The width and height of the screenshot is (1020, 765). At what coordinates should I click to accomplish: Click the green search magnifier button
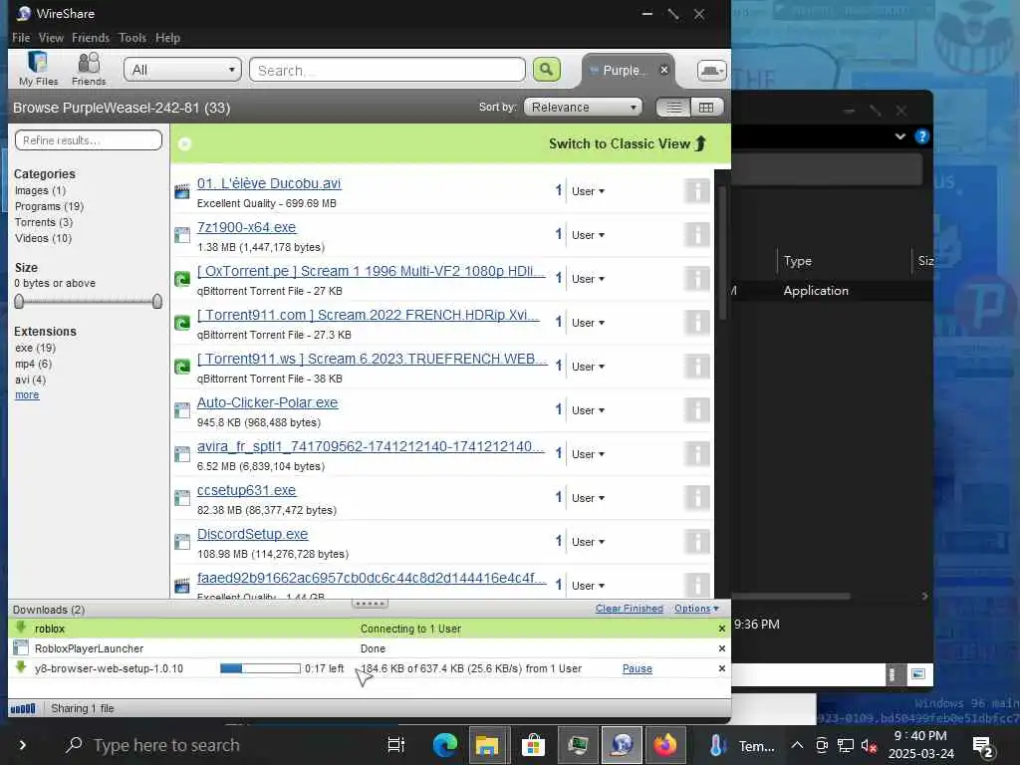click(x=547, y=69)
